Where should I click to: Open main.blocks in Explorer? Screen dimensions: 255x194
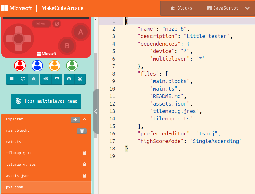point(46,131)
